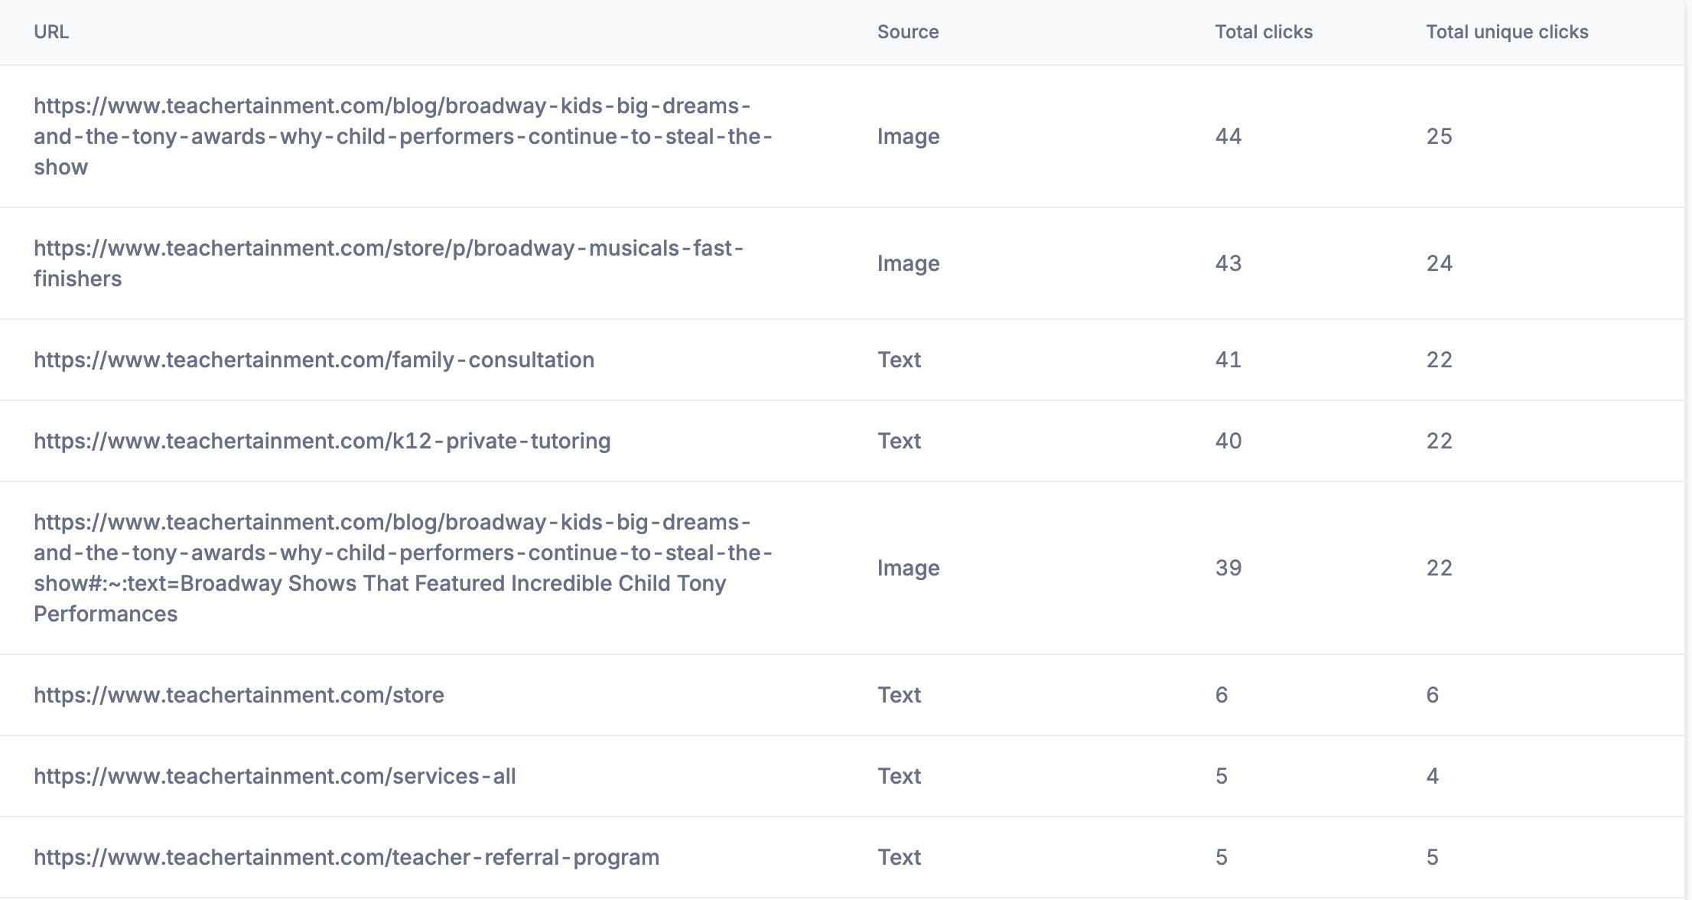Select unique clicks value 4 for services-all

click(1433, 776)
